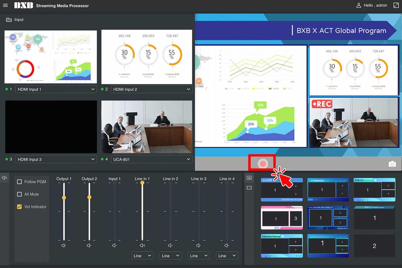The width and height of the screenshot is (402, 268).
Task: Open Line in 1 type dropdown
Action: pyautogui.click(x=142, y=256)
